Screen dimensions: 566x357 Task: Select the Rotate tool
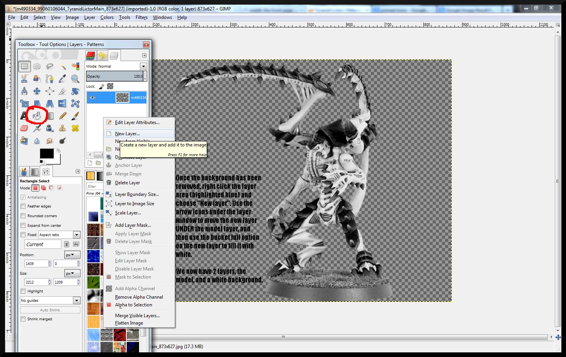[75, 92]
